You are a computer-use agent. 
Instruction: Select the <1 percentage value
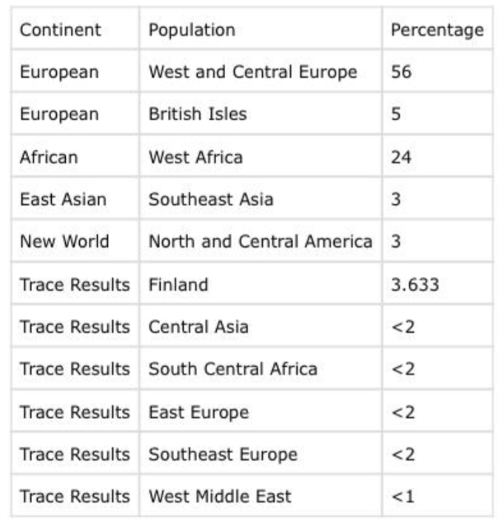403,496
